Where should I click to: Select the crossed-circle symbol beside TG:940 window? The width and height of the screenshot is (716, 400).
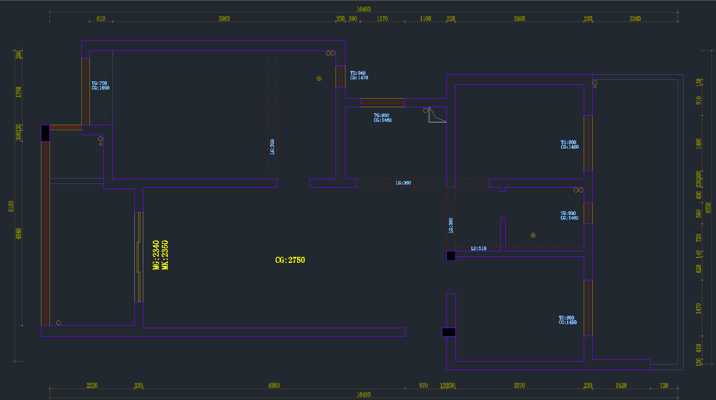319,78
